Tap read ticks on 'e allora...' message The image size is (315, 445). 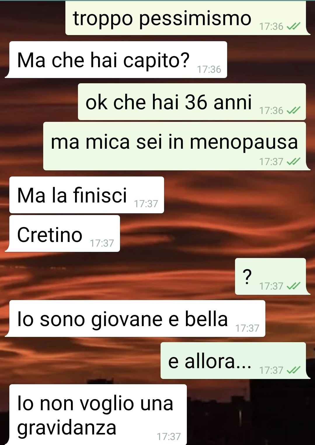point(293,370)
